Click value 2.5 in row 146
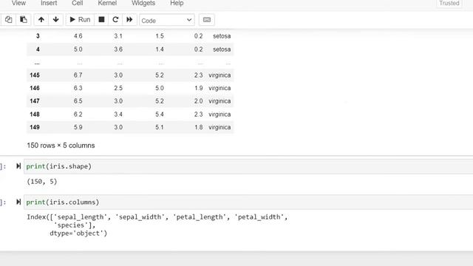Image resolution: width=473 pixels, height=266 pixels. pos(118,88)
